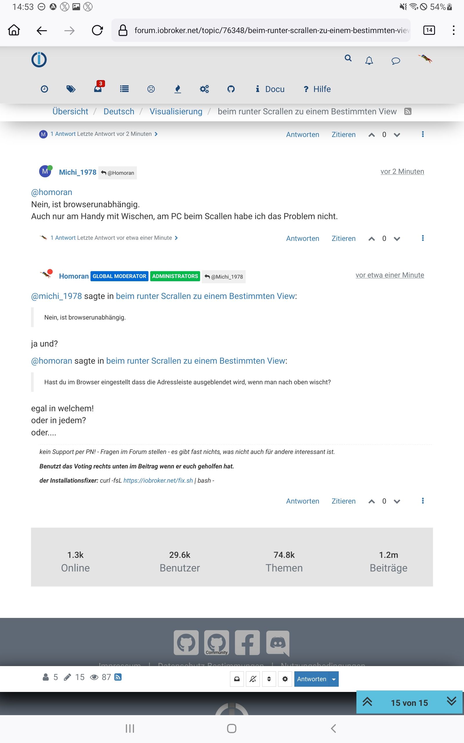
Task: Click Zitieren on Homoran's last post
Action: point(343,501)
